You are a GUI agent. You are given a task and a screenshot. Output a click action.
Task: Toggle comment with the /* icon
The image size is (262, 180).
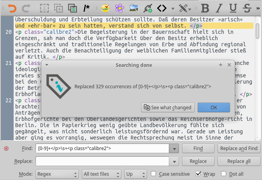pos(87,8)
